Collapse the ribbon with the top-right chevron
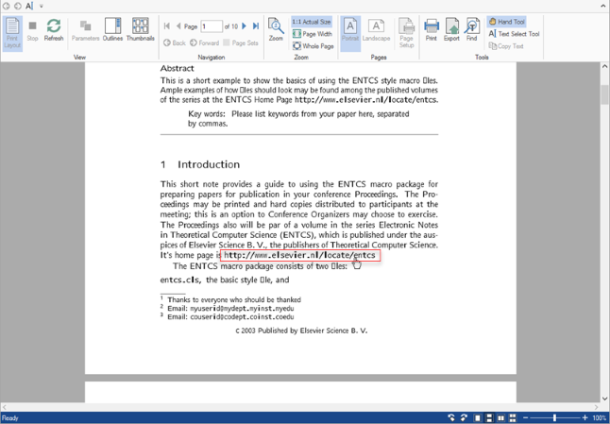The height and width of the screenshot is (424, 610). [603, 6]
